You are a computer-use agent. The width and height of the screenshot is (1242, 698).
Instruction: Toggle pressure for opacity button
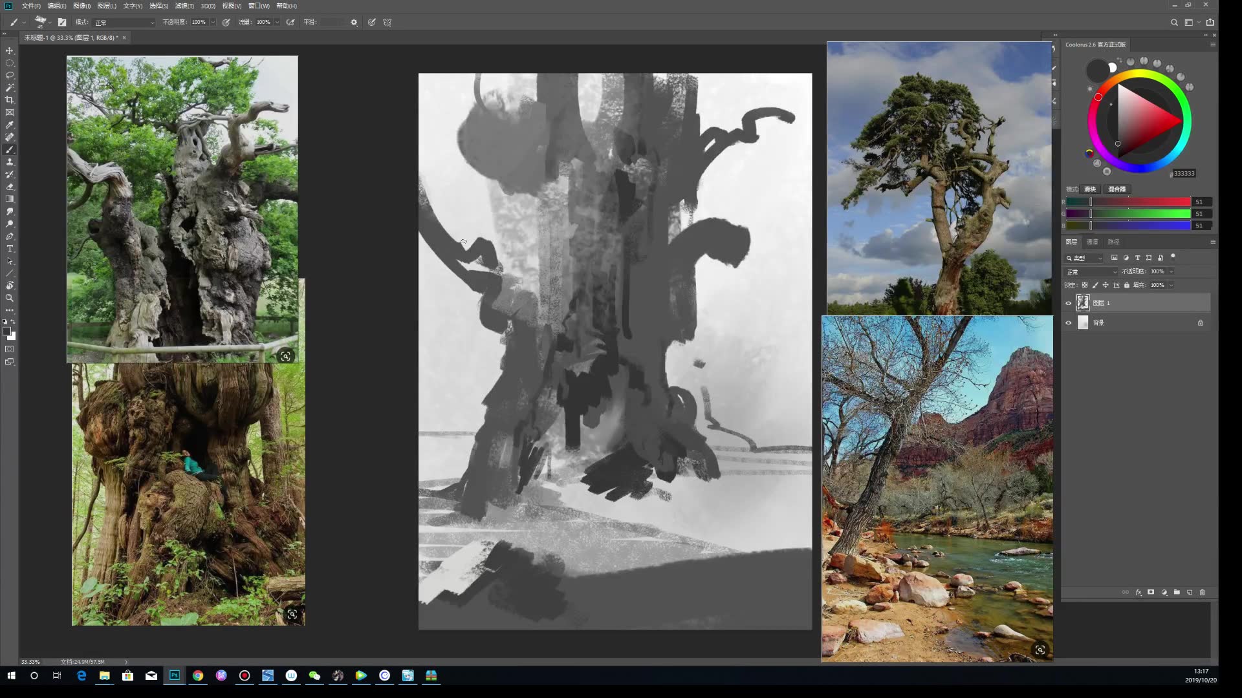[x=226, y=22]
